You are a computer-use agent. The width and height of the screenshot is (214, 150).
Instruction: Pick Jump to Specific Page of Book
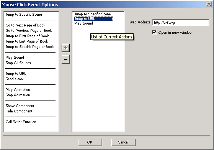pos(29,47)
